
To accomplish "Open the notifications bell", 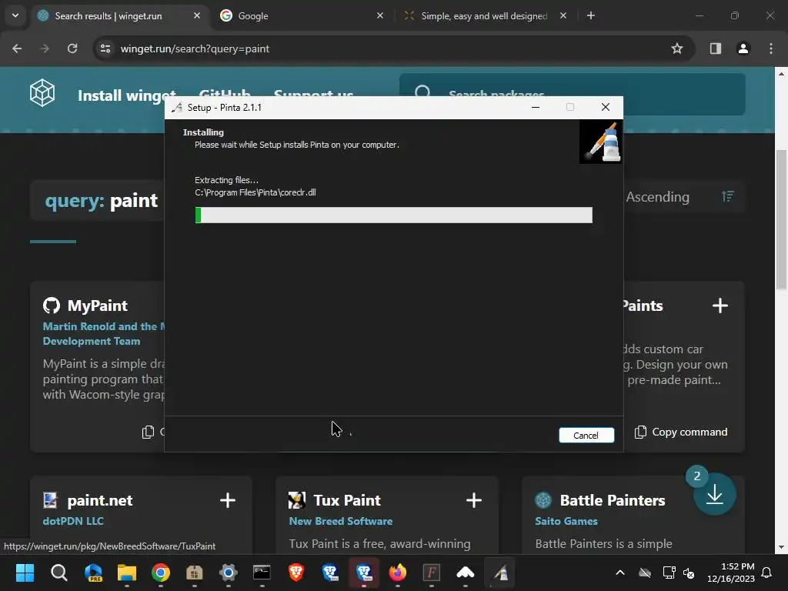I will tap(767, 573).
